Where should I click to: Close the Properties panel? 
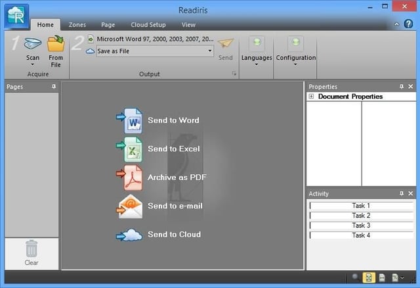pyautogui.click(x=411, y=86)
